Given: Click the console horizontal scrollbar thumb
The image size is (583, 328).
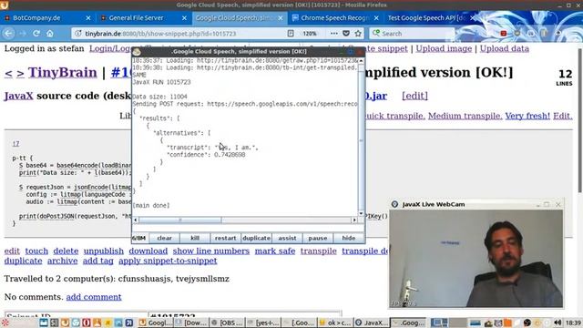Looking at the screenshot, I should (x=180, y=220).
